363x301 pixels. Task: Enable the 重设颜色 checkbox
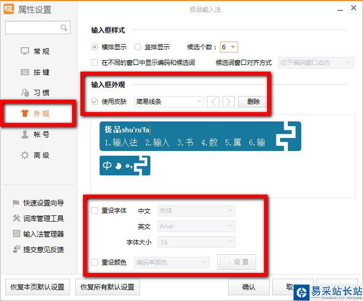pos(94,262)
